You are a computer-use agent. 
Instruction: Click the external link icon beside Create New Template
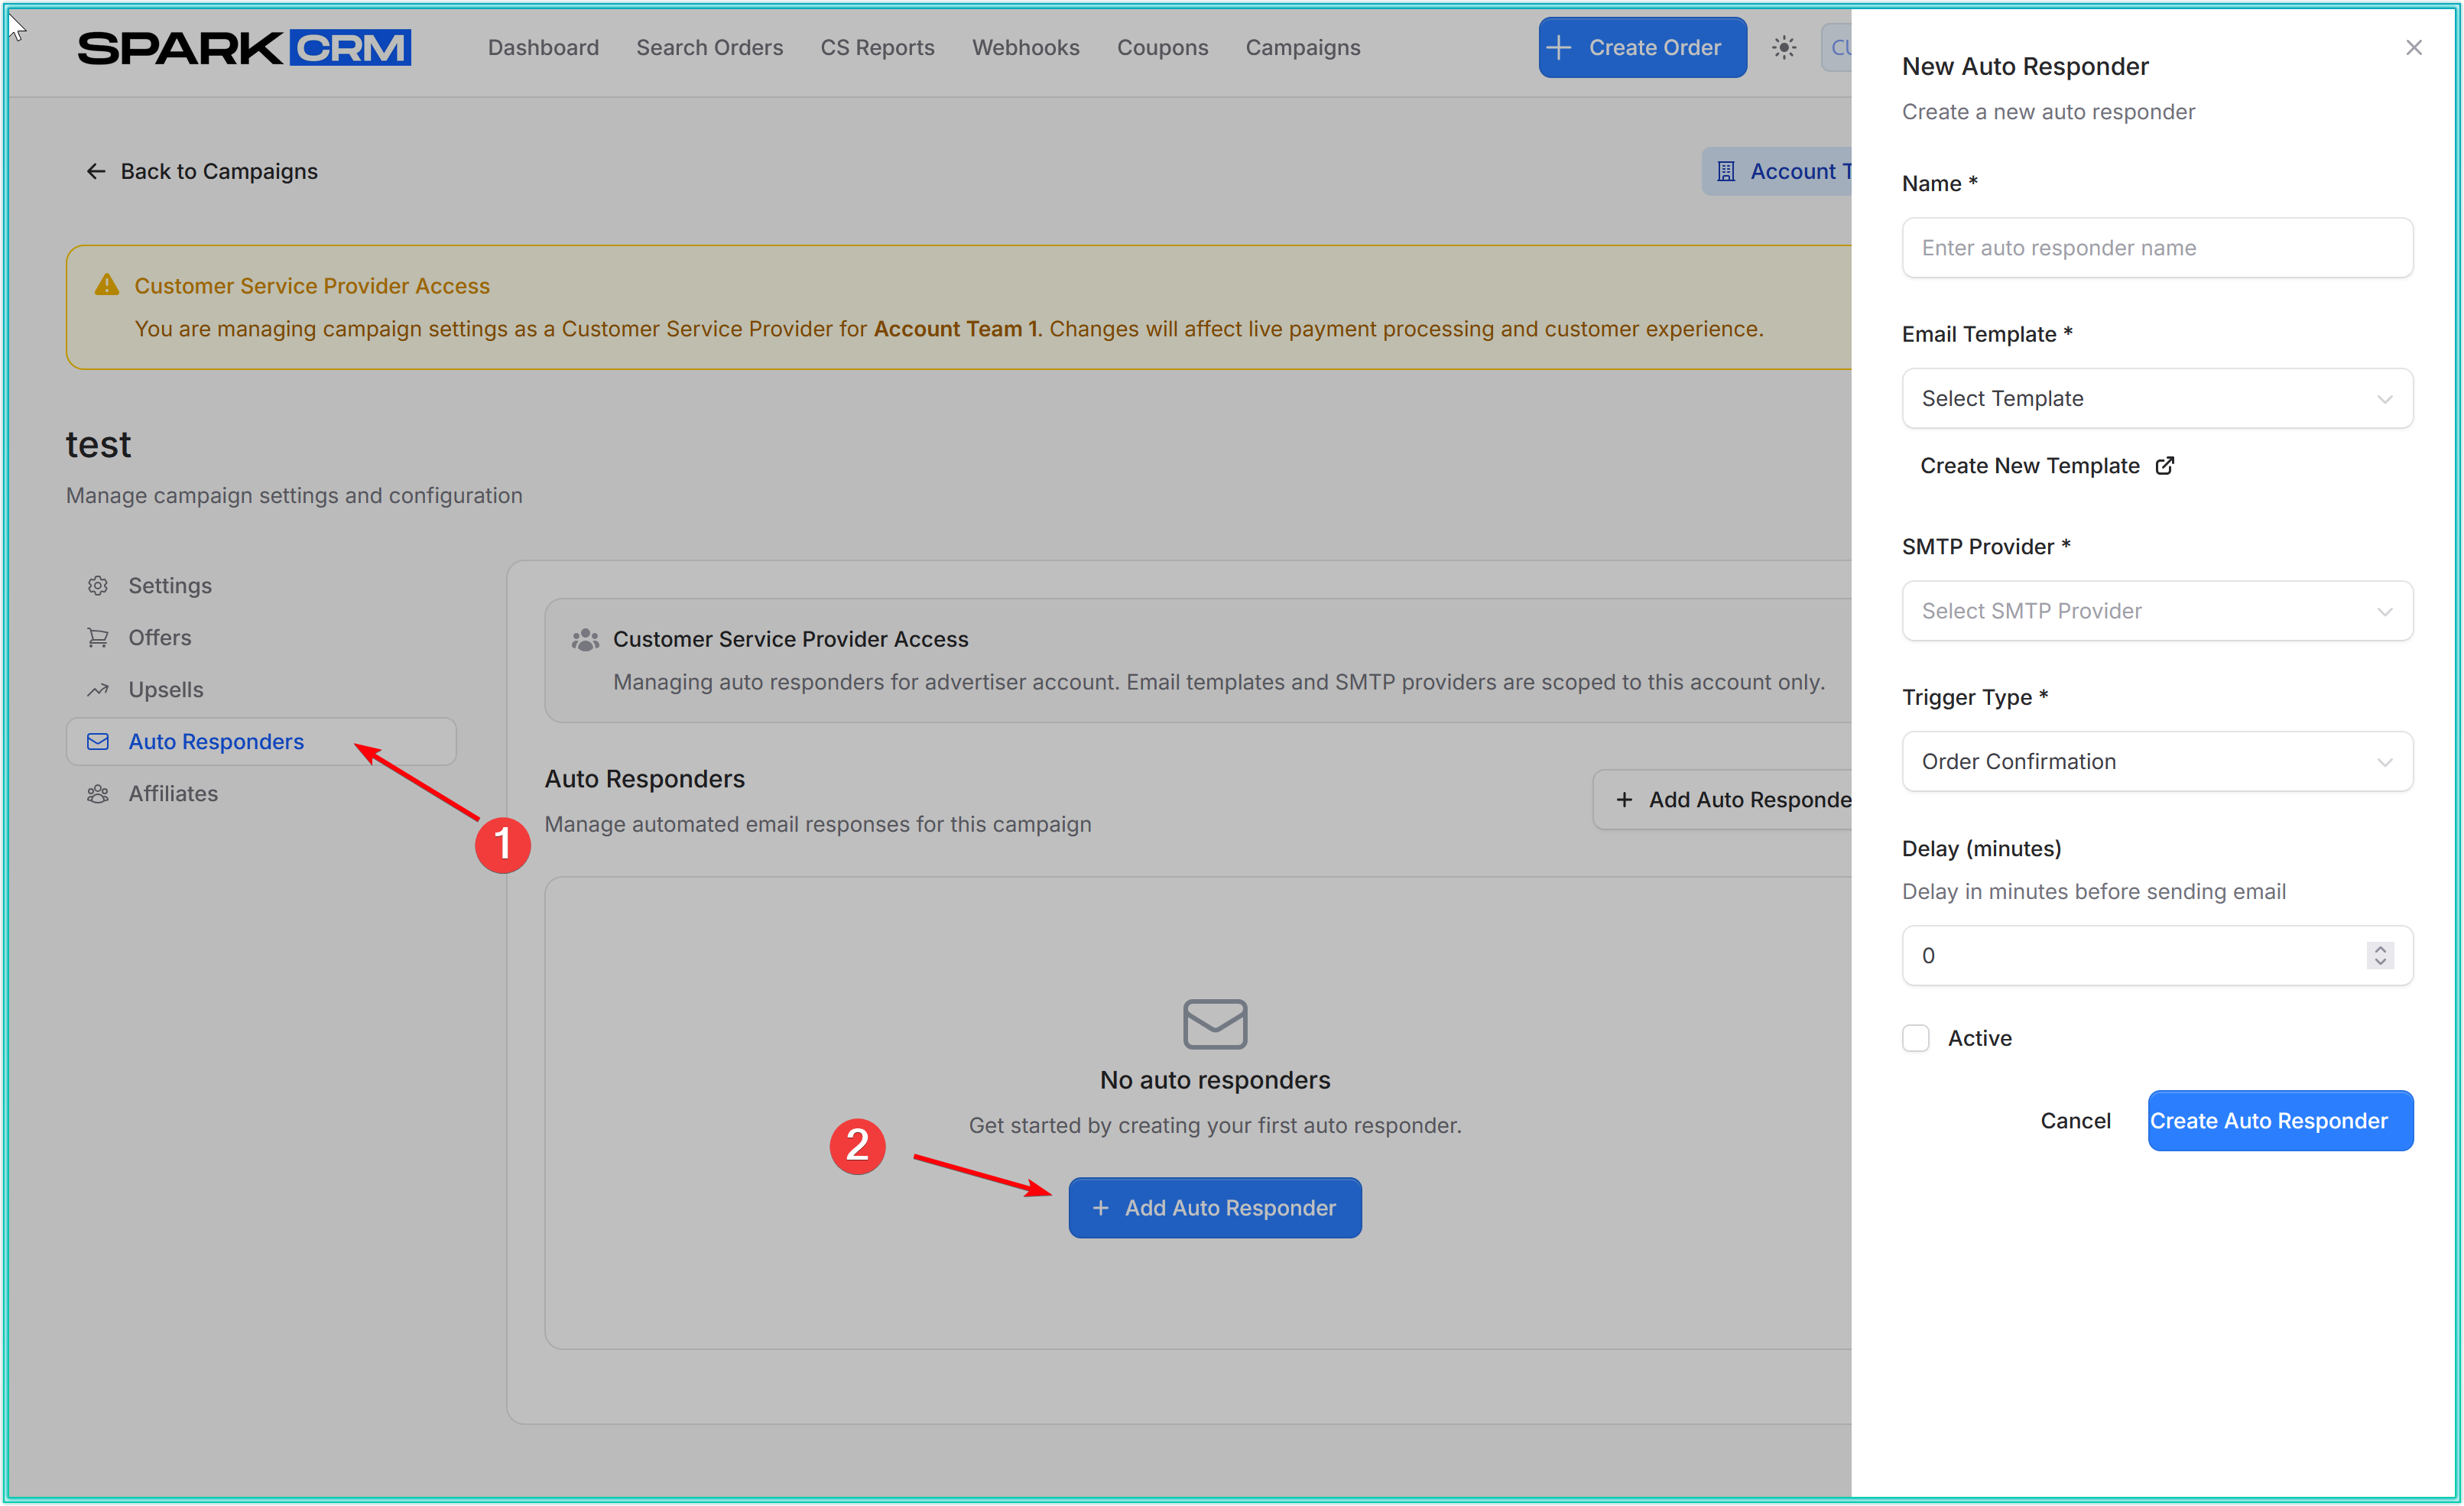click(x=2165, y=466)
